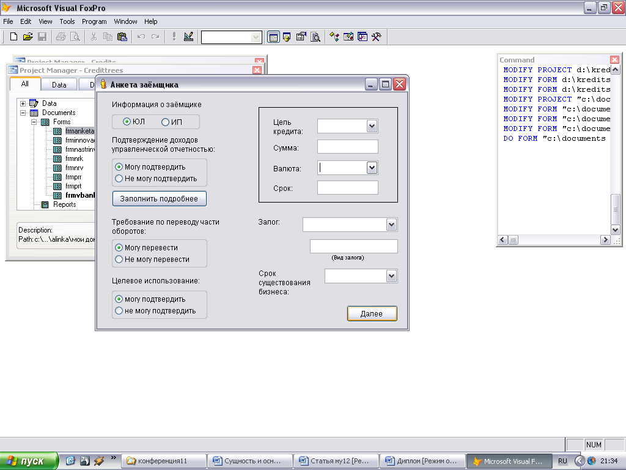
Task: Toggle the Command Window toolbar icon
Action: (x=273, y=37)
